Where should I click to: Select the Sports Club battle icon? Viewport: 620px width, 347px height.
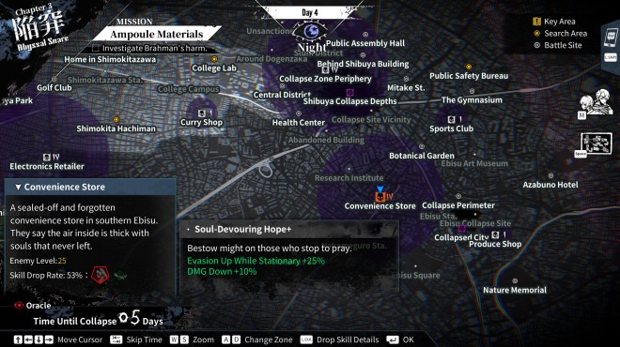[451, 119]
